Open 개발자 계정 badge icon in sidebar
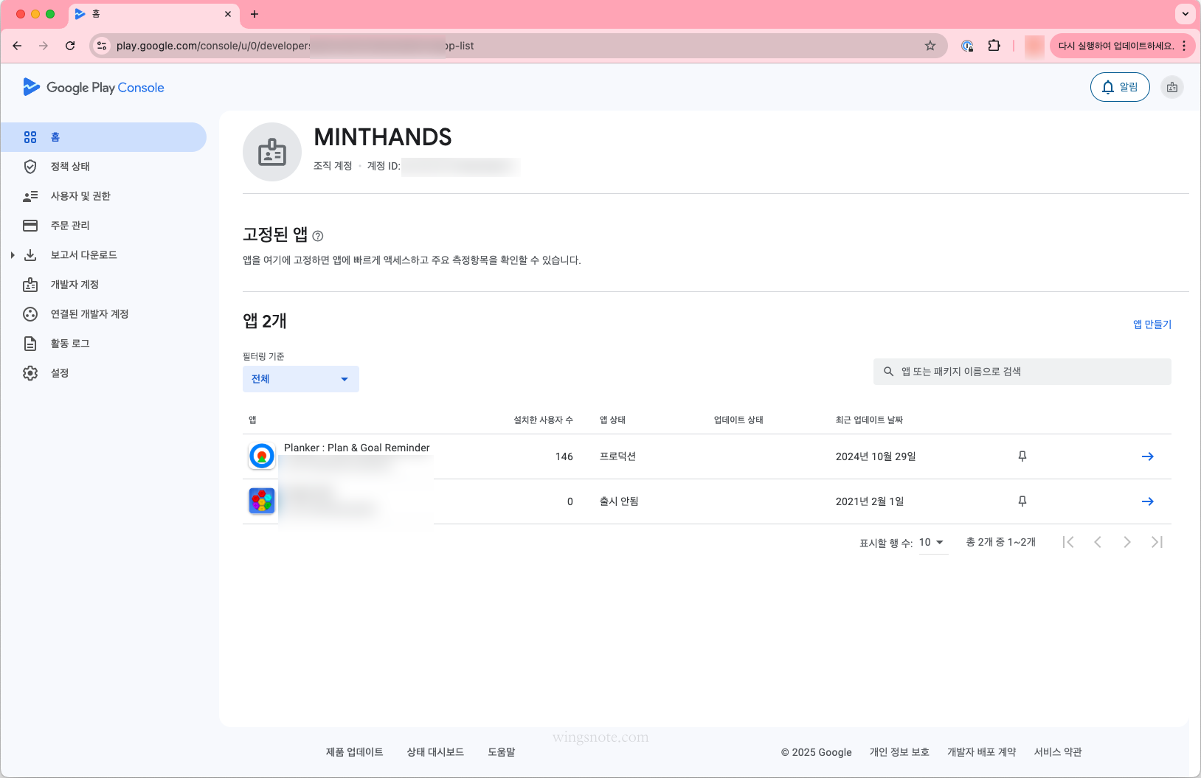This screenshot has width=1201, height=778. (30, 285)
